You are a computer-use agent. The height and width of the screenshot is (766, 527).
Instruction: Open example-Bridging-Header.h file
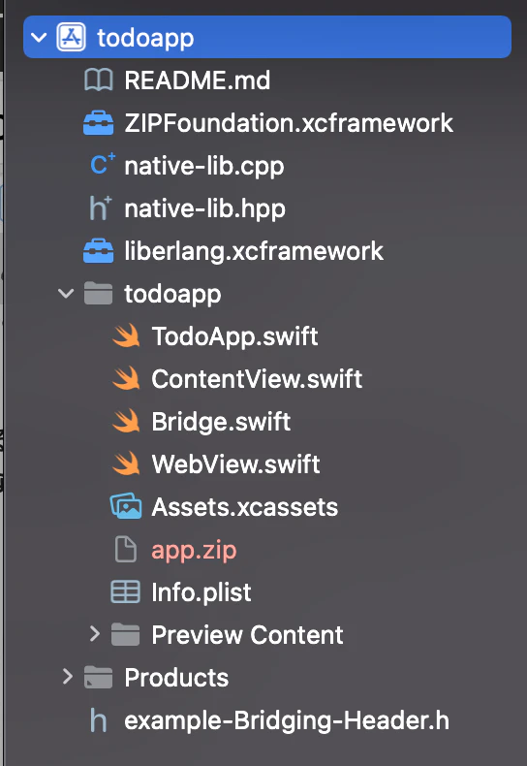point(287,721)
